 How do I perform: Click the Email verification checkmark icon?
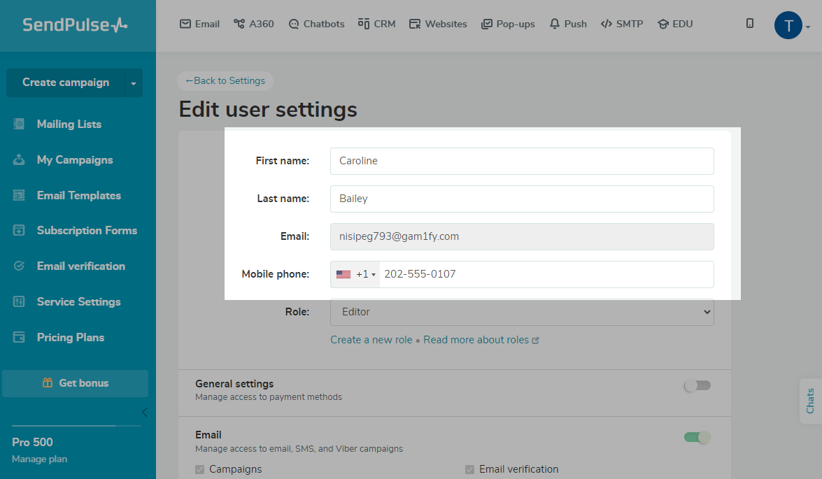(x=20, y=266)
